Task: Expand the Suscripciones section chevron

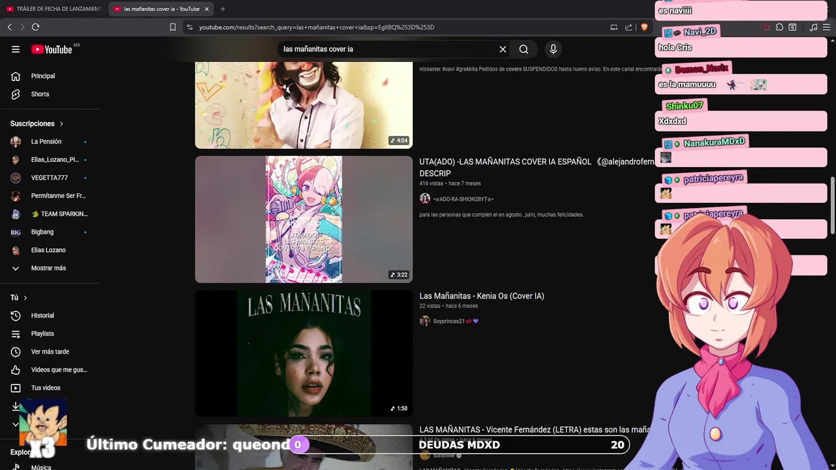Action: tap(61, 123)
